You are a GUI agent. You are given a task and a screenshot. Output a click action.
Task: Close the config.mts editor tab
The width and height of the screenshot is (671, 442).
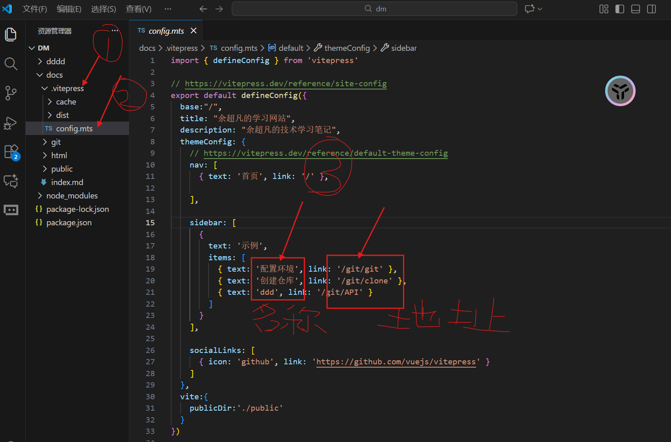coord(194,31)
